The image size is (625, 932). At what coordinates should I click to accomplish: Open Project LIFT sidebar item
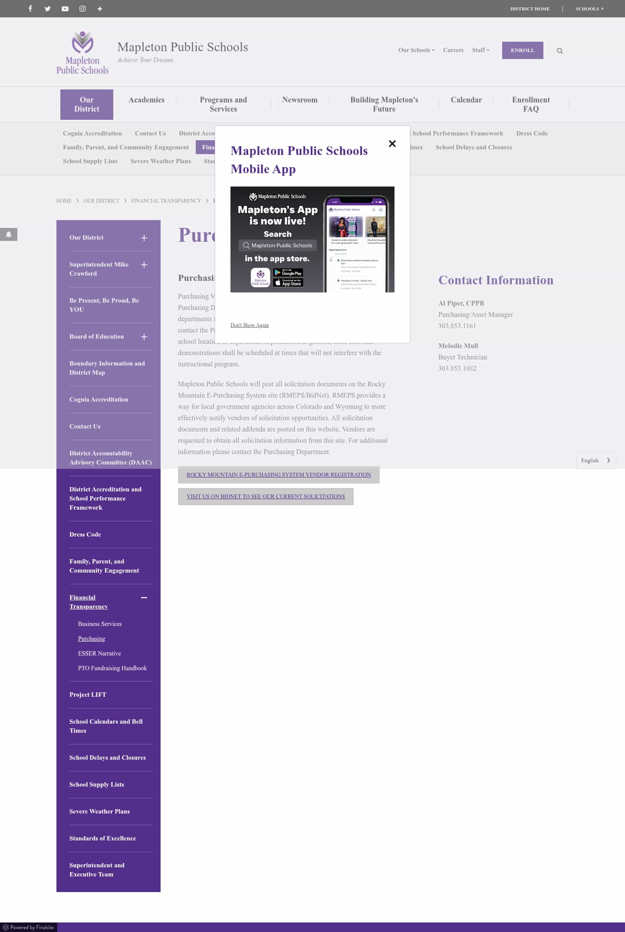88,695
